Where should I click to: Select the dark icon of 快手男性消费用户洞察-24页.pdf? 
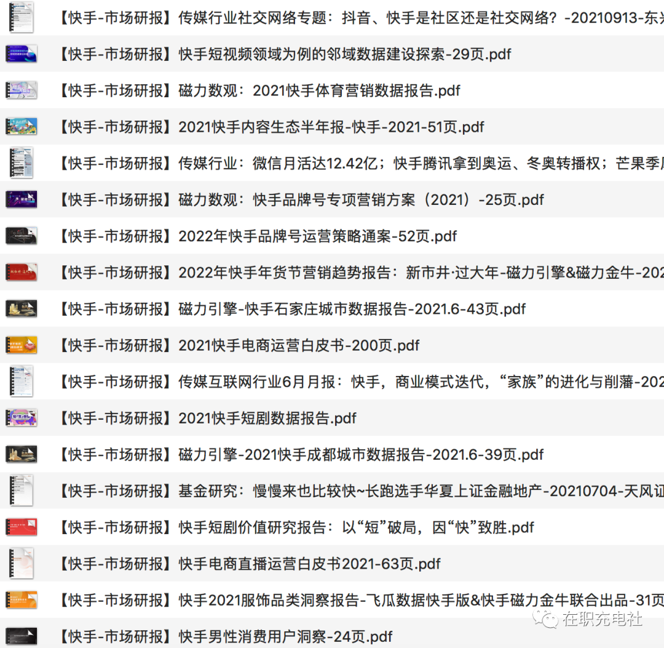click(21, 636)
